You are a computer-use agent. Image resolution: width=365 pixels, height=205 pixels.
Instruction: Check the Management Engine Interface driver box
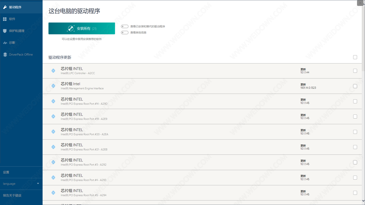[355, 86]
